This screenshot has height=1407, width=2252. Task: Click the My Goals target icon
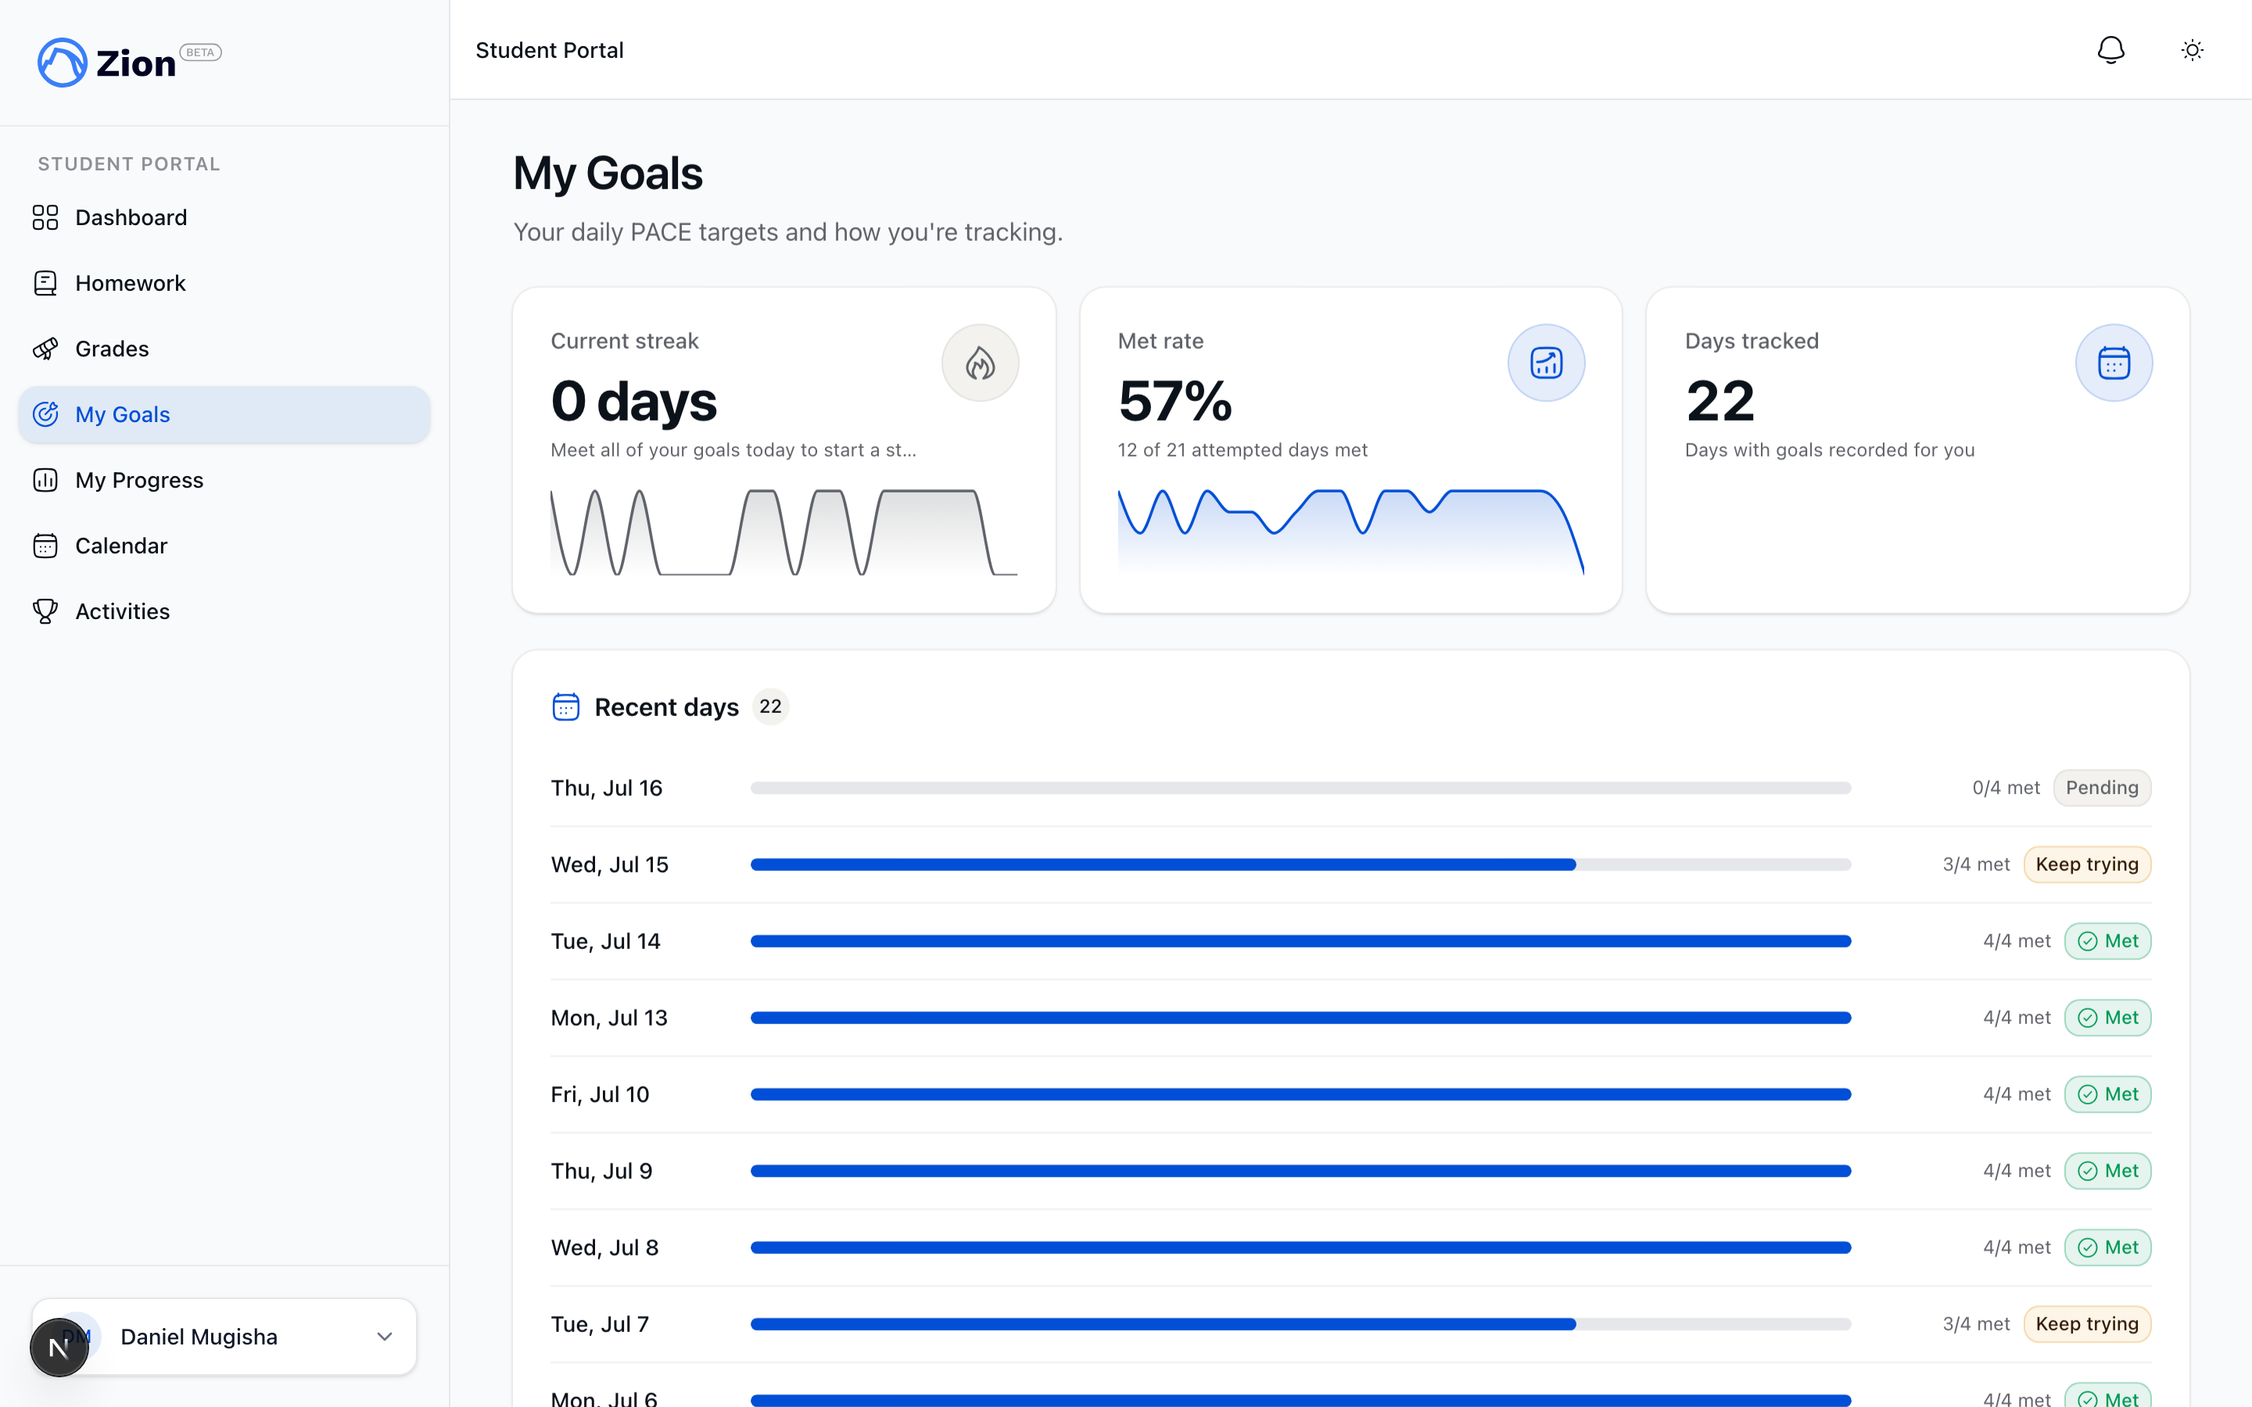point(45,414)
